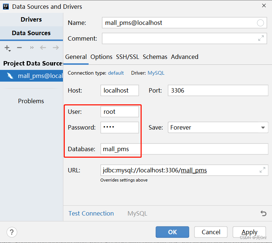The image size is (272, 243).
Task: Click the Name input field
Action: pos(184,23)
